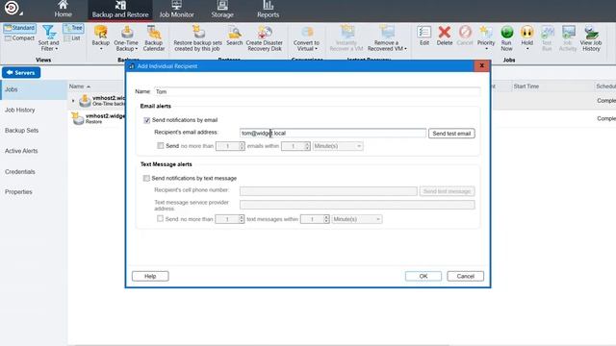The height and width of the screenshot is (346, 616).
Task: Toggle Send notifications by email checkbox
Action: [147, 120]
